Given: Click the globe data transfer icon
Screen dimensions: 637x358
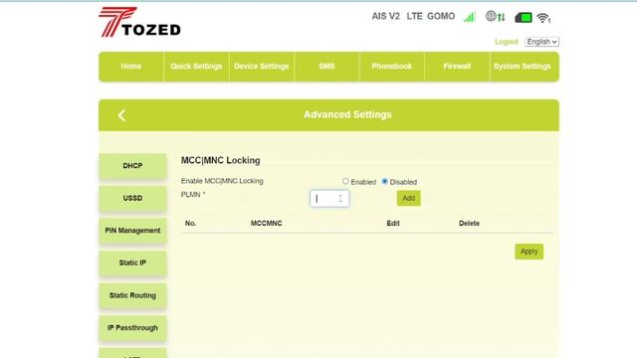Looking at the screenshot, I should [496, 16].
